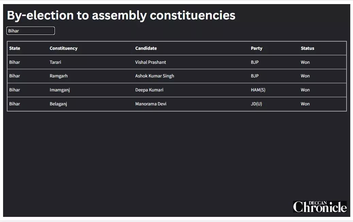
Task: Click the JD(U) party cell
Action: [x=256, y=104]
